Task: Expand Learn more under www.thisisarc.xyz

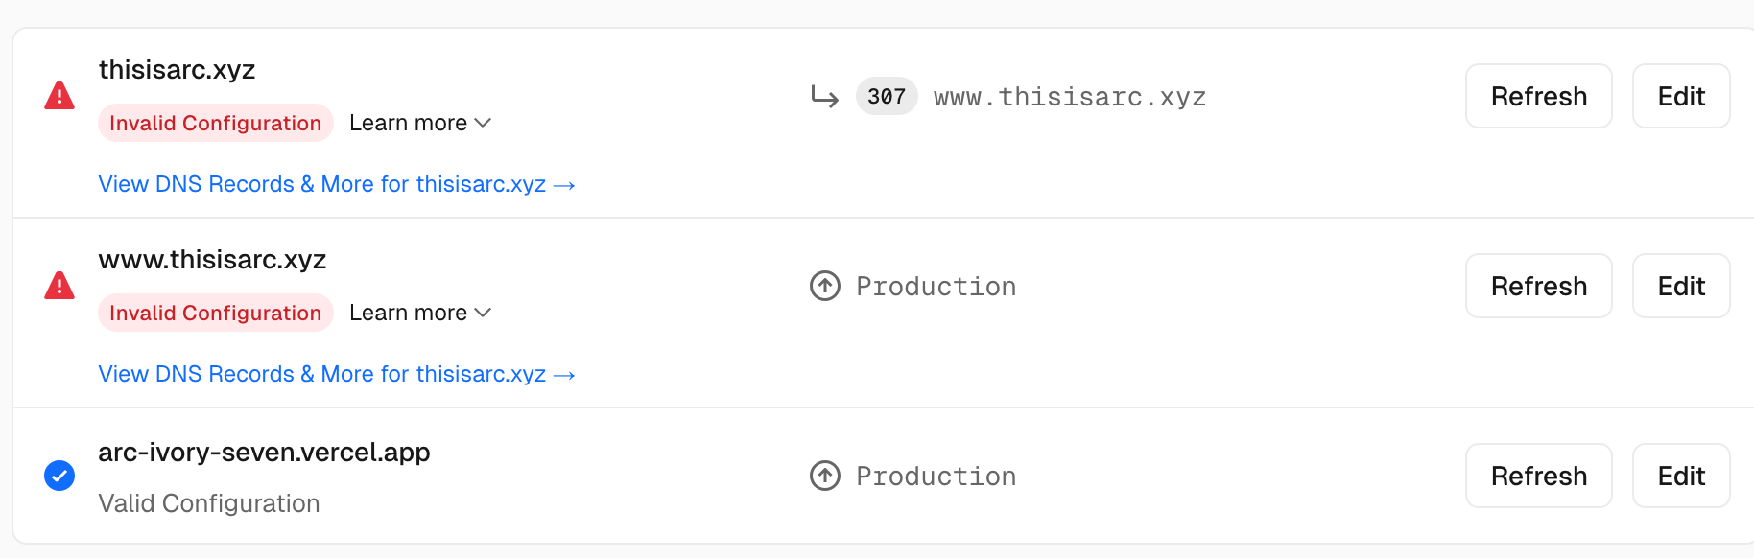Action: click(x=420, y=313)
